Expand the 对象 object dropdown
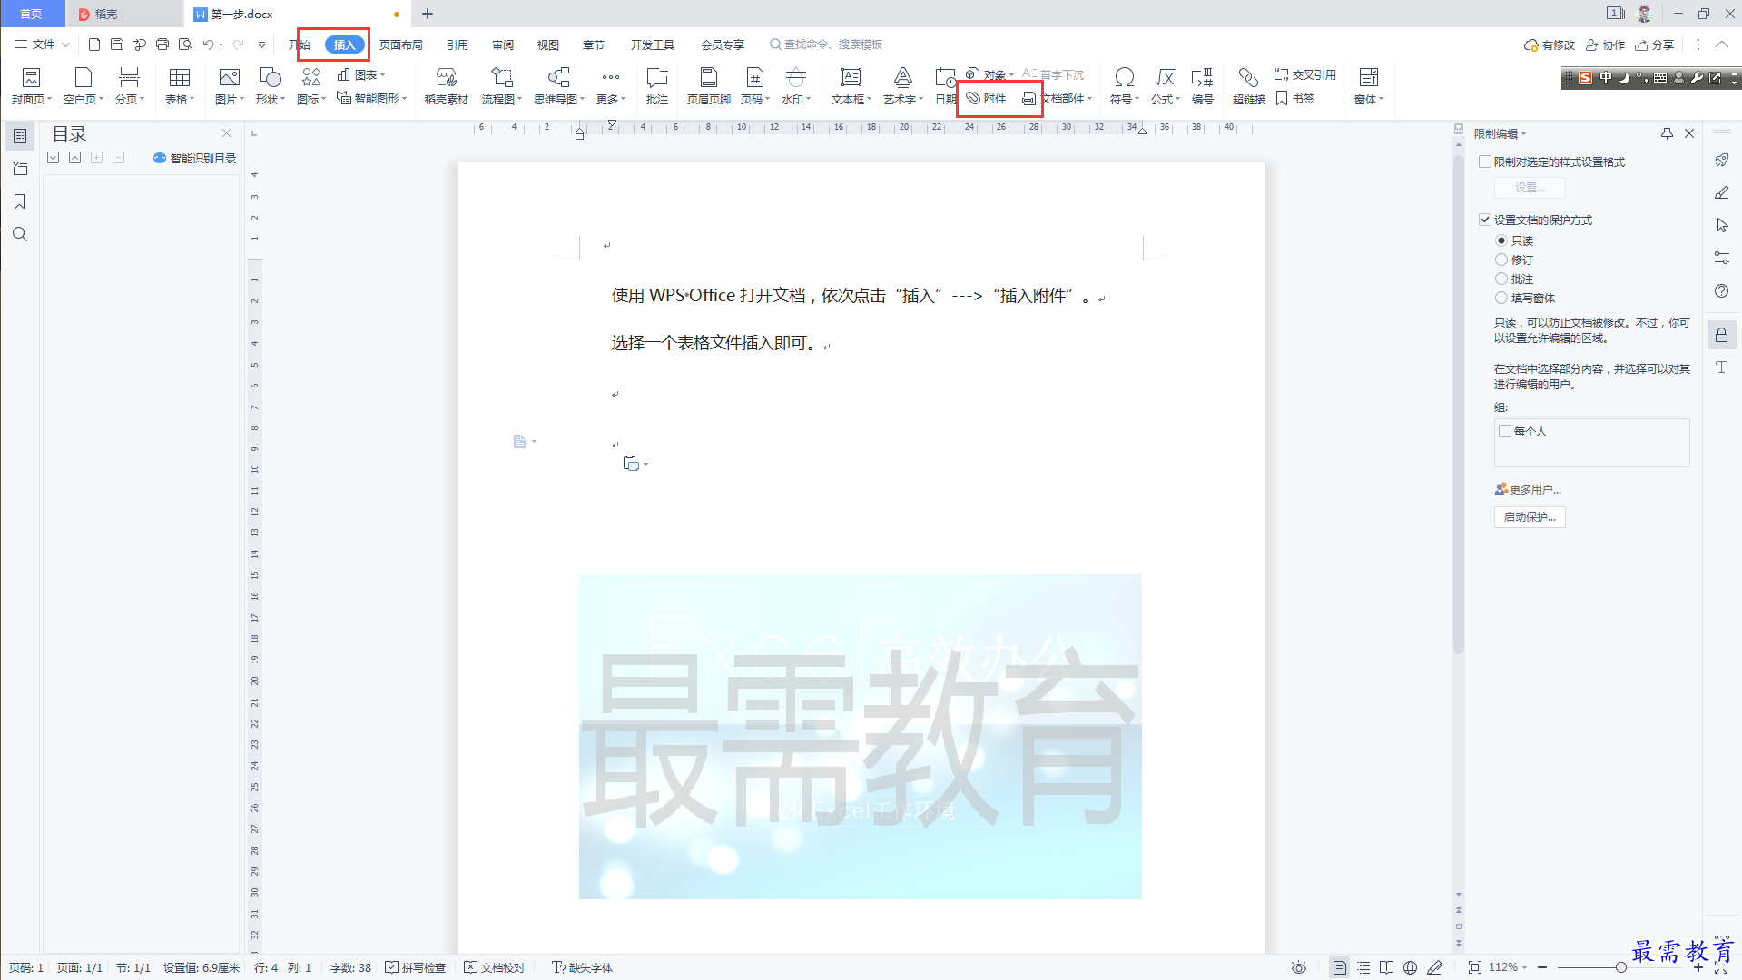 pos(1011,75)
